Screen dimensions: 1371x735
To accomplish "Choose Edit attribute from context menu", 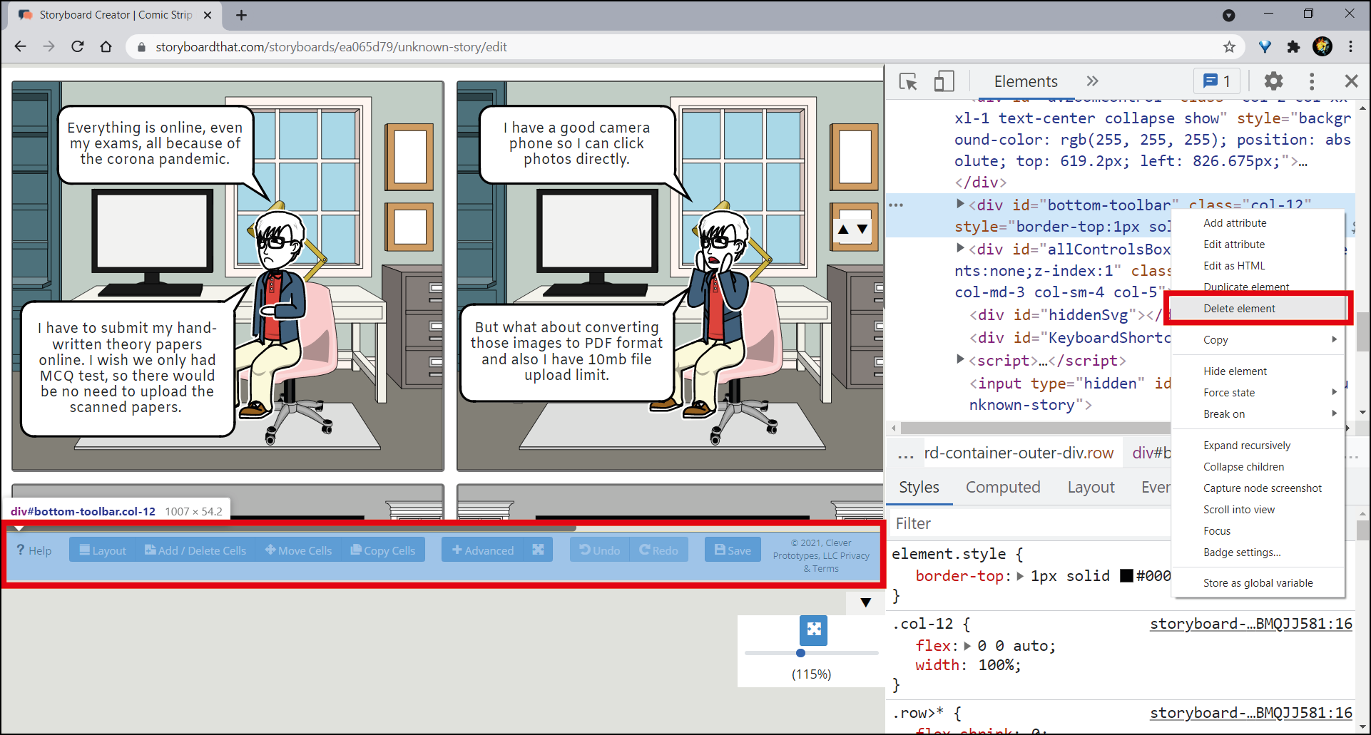I will [1234, 245].
